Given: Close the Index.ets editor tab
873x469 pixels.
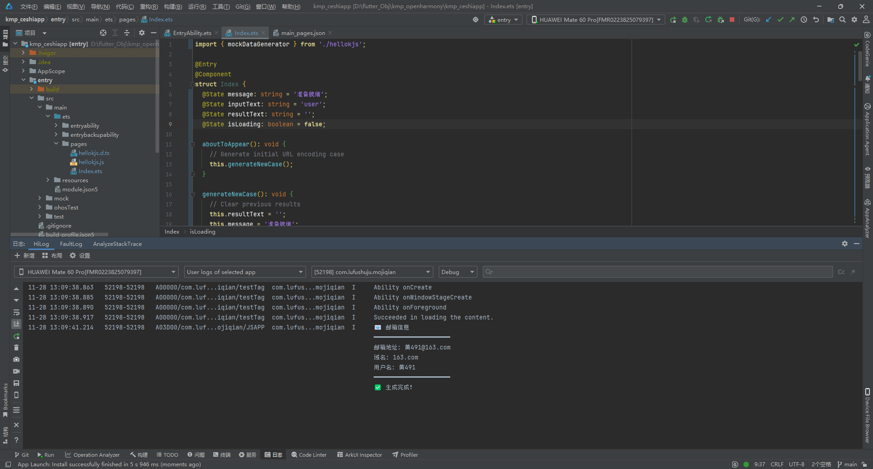Looking at the screenshot, I should point(262,33).
